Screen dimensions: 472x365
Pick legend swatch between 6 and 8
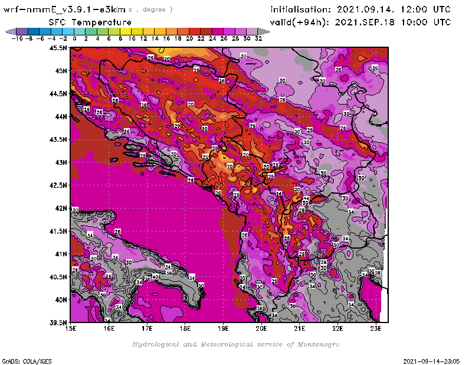coord(114,31)
